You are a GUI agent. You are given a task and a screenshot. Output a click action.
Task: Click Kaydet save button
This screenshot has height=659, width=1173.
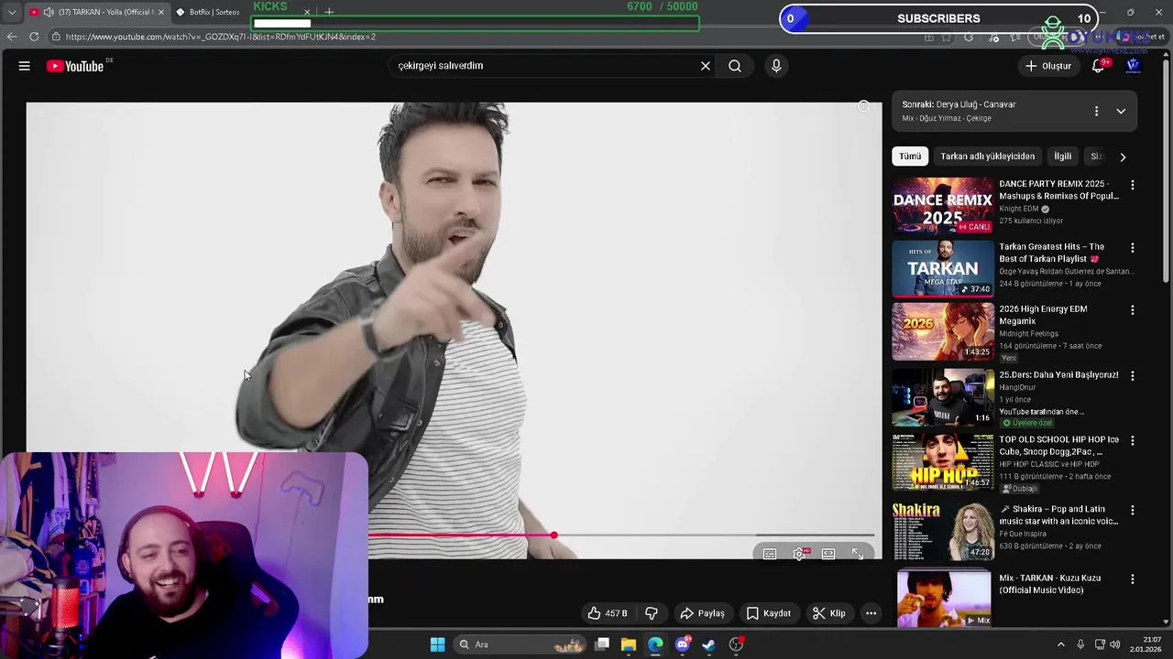(x=768, y=613)
